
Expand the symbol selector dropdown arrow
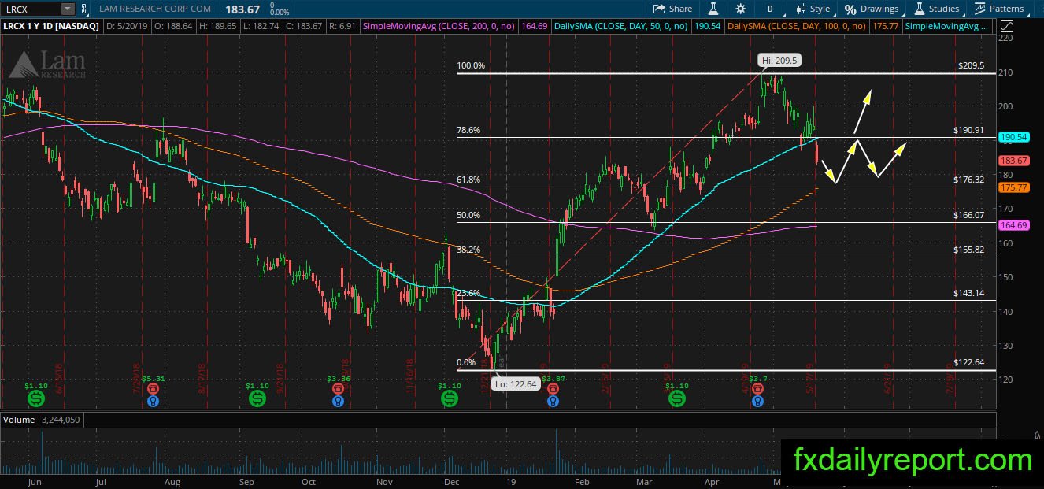67,9
